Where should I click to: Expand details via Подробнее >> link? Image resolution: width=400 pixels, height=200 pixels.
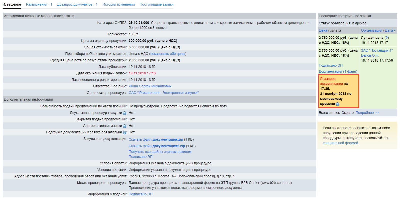point(367,113)
